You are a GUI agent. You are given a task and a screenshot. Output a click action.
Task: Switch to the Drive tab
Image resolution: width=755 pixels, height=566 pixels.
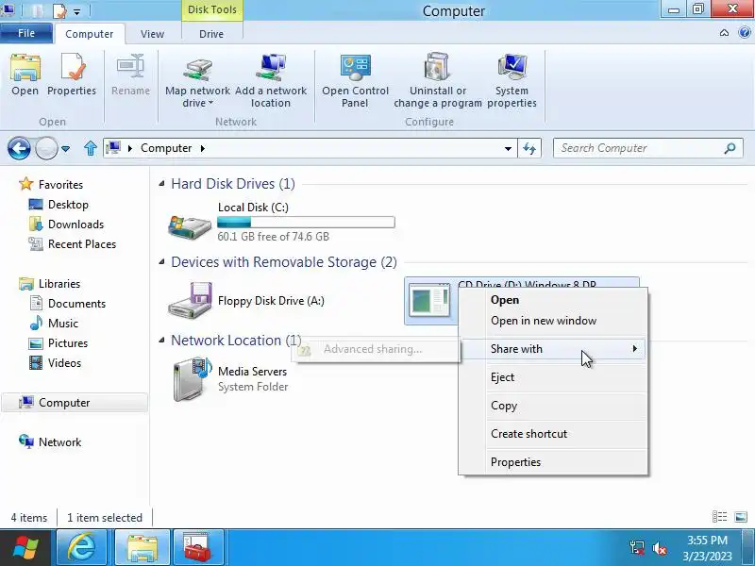click(x=211, y=34)
